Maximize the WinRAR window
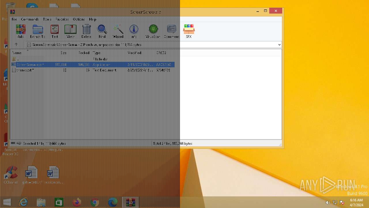 click(266, 11)
